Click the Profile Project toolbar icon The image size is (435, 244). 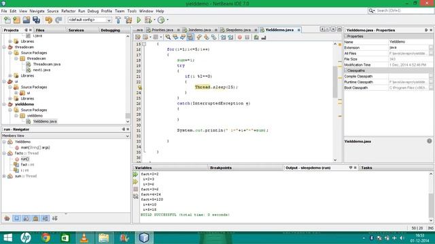coord(161,20)
